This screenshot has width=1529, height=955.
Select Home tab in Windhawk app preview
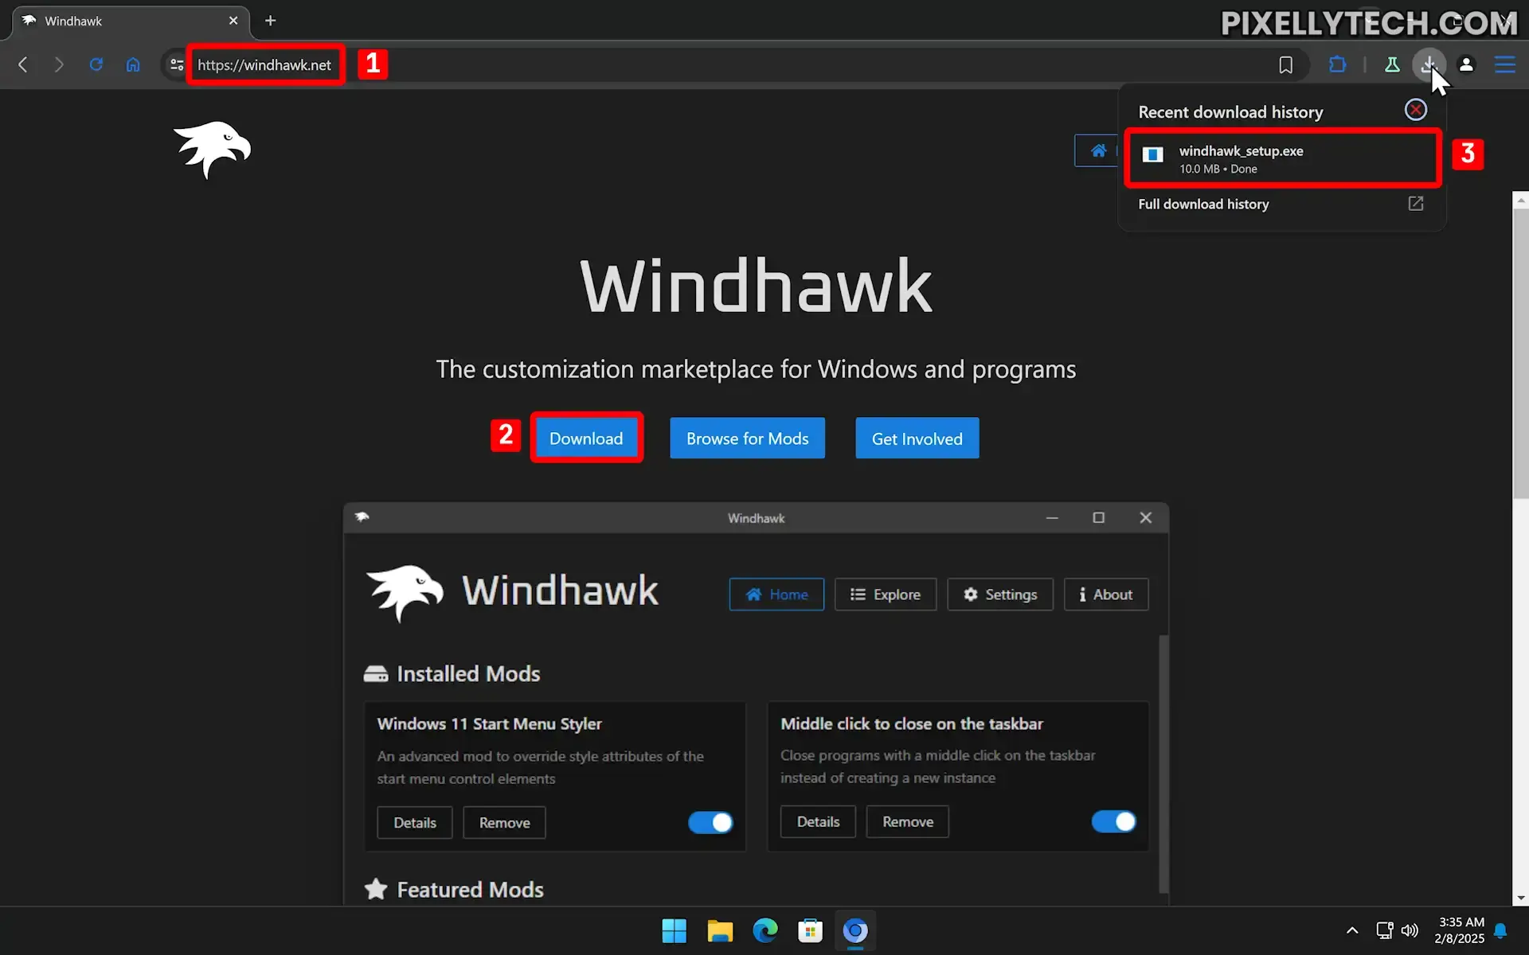pyautogui.click(x=776, y=594)
